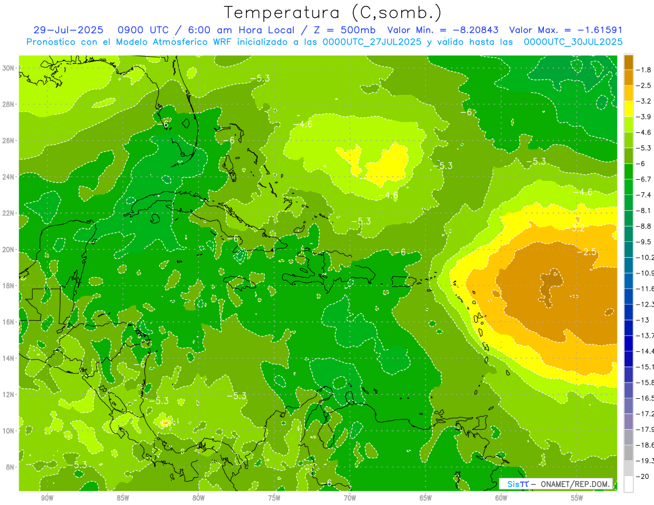This screenshot has height=505, width=654.
Task: Click the "Valor Max. = -1.61591" readout
Action: pos(566,30)
